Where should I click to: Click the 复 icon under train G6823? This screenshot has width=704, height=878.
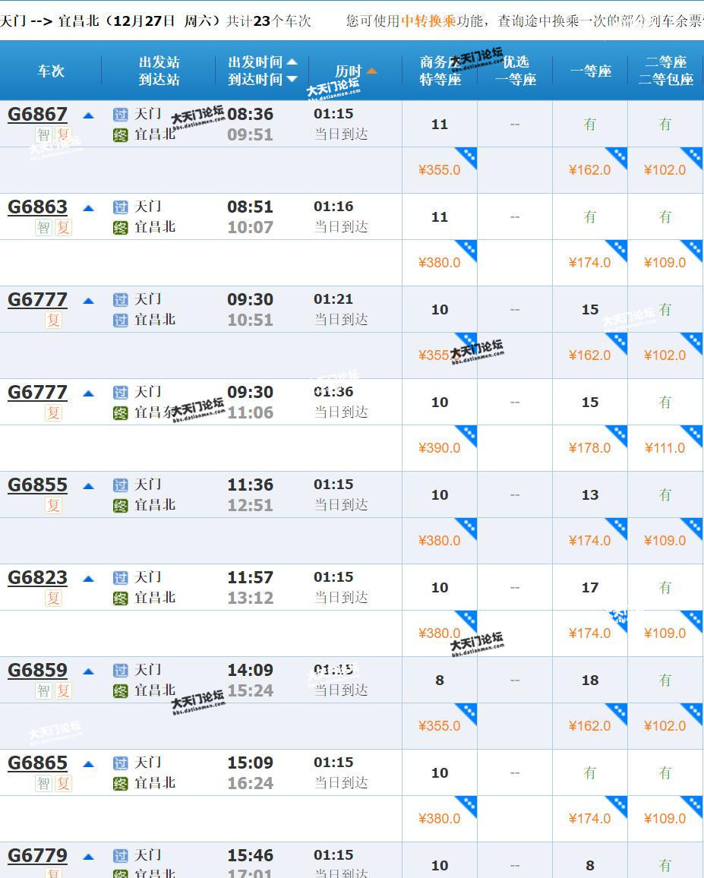tap(53, 598)
